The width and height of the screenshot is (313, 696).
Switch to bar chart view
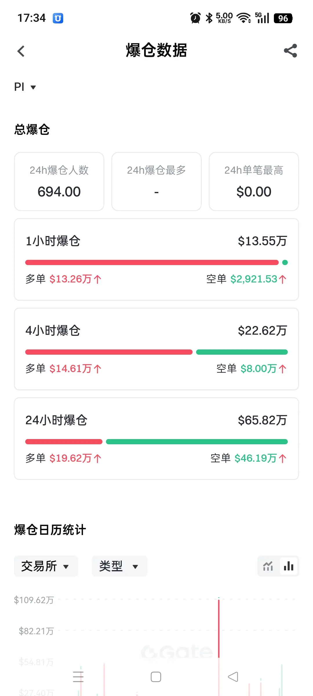tap(289, 566)
